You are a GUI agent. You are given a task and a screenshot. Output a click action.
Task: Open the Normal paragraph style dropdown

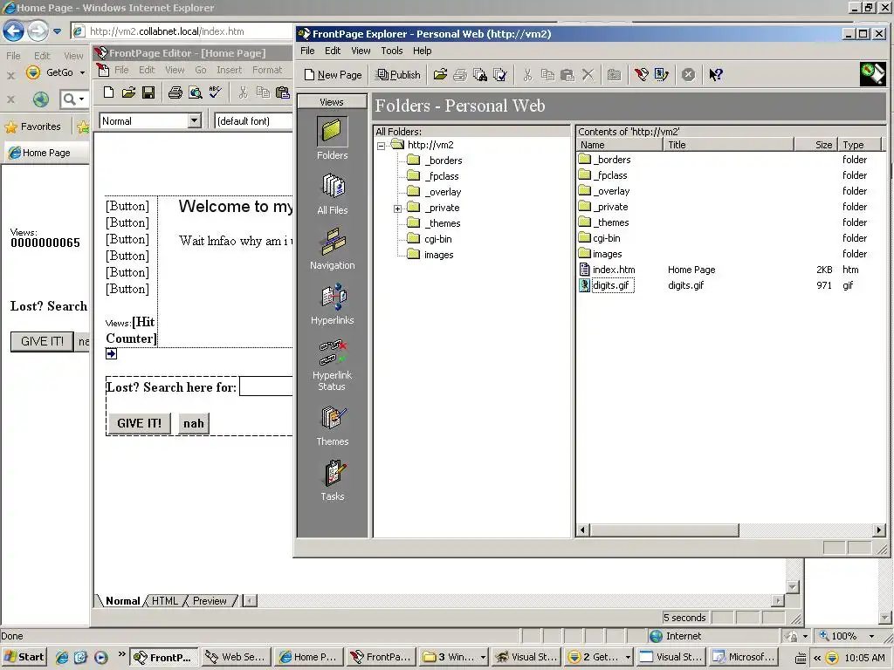click(x=195, y=120)
